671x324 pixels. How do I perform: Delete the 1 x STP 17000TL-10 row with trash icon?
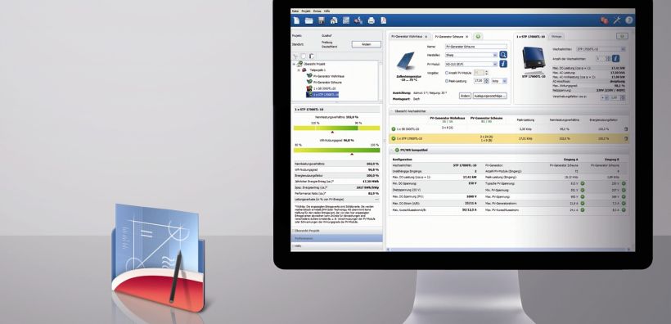(x=626, y=138)
